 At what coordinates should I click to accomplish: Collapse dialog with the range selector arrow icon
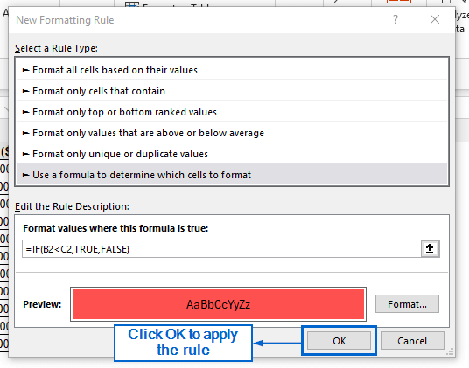[x=430, y=248]
